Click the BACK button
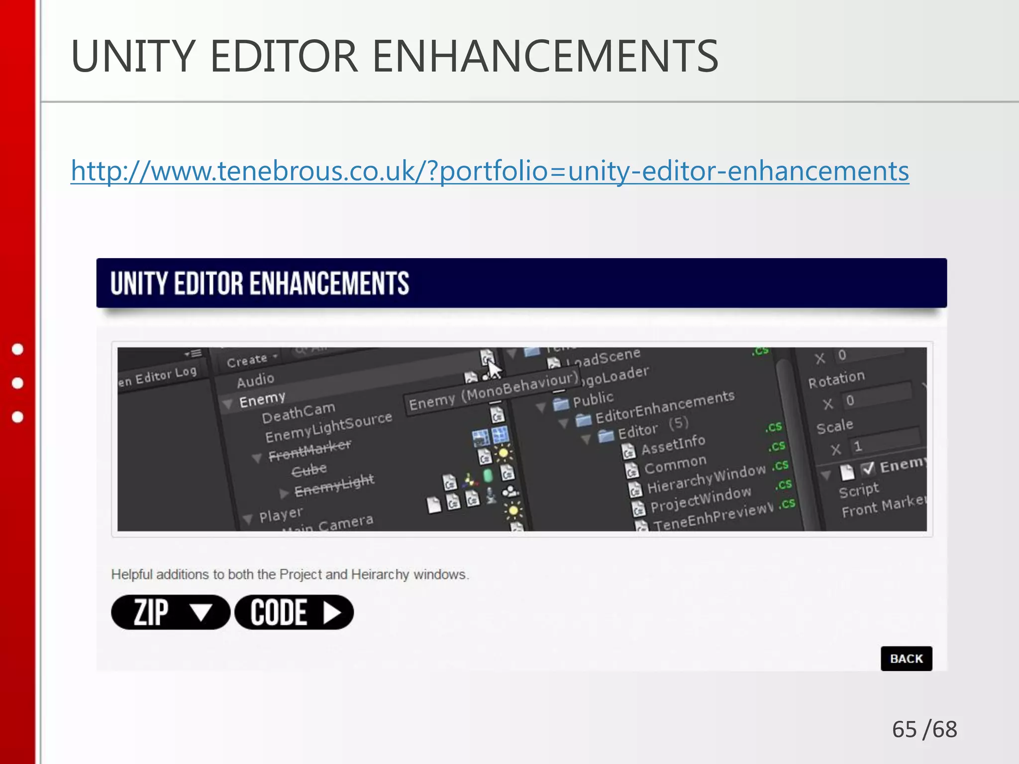The height and width of the screenshot is (764, 1019). point(906,659)
